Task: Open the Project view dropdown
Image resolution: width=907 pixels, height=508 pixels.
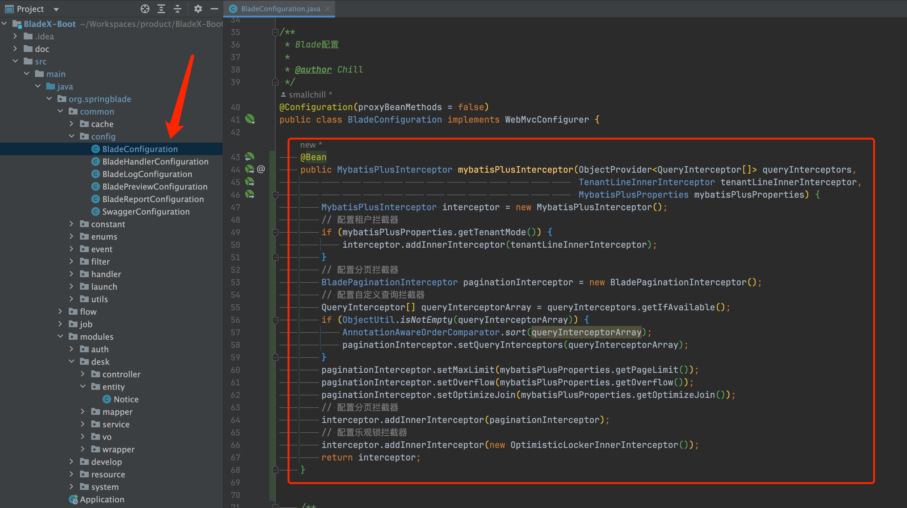Action: coord(56,9)
